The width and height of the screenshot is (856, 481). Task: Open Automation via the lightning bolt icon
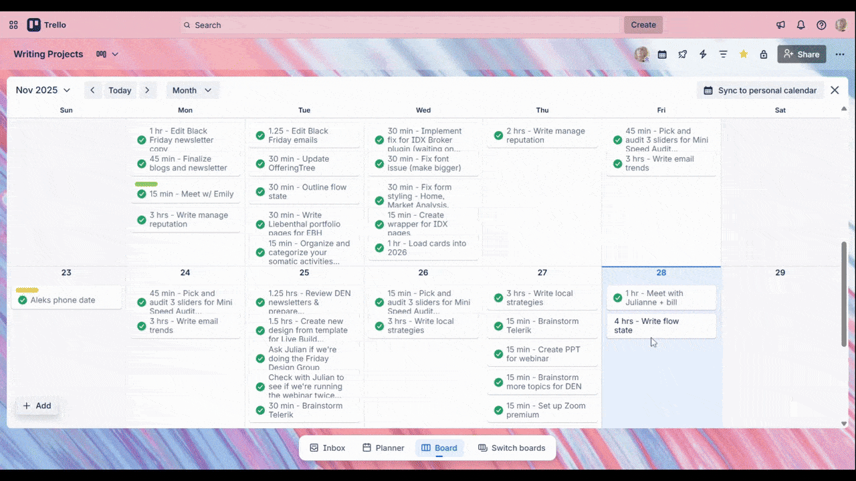point(703,54)
